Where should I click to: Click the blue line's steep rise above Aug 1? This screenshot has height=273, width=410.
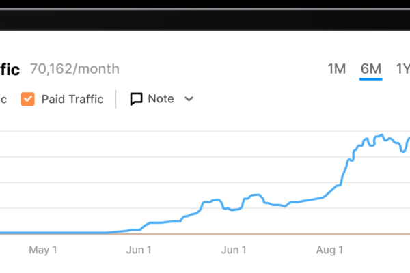tap(345, 170)
